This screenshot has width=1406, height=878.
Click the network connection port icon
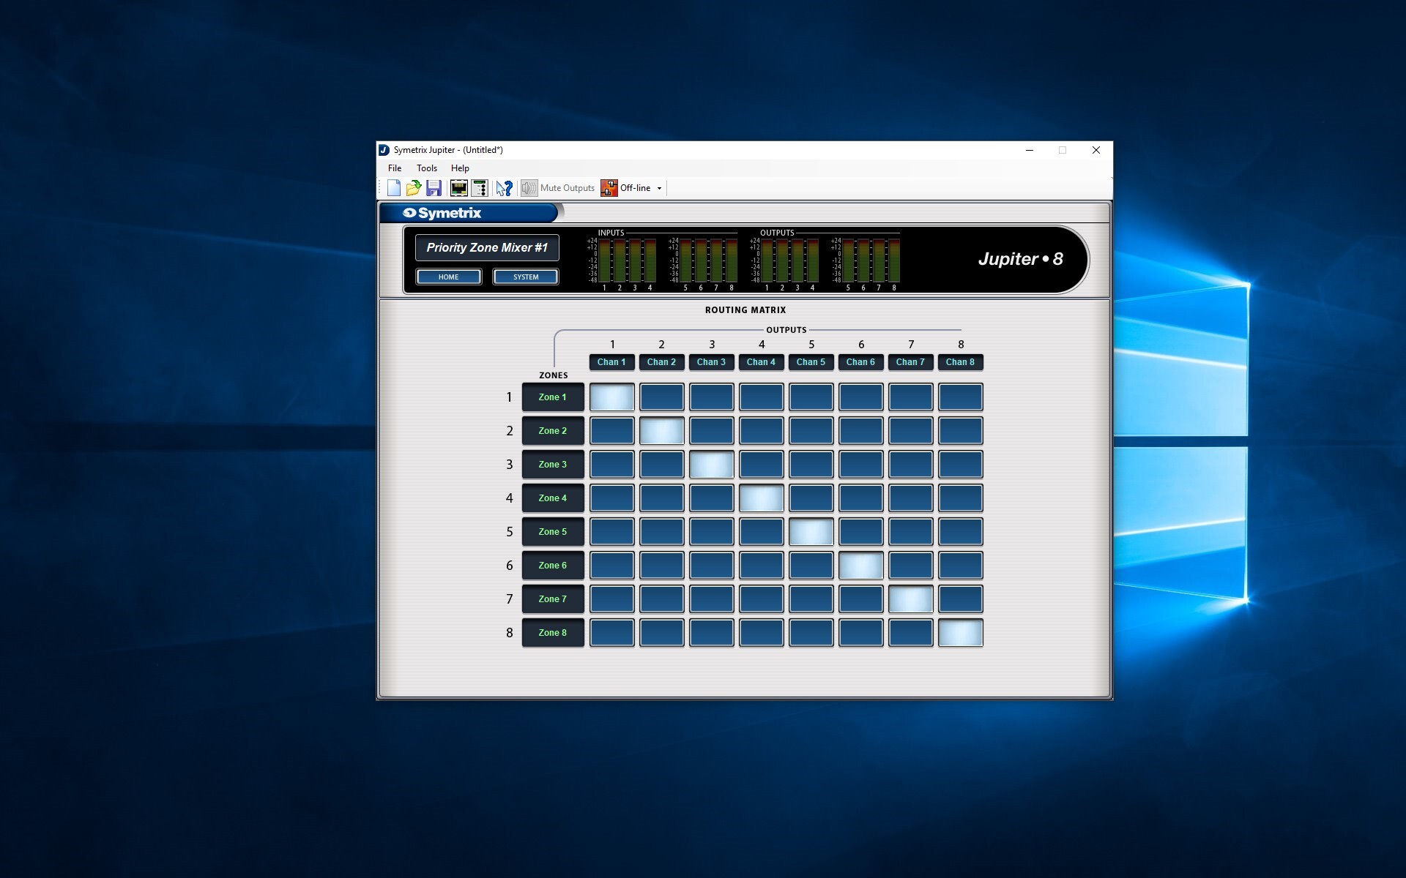tap(459, 188)
